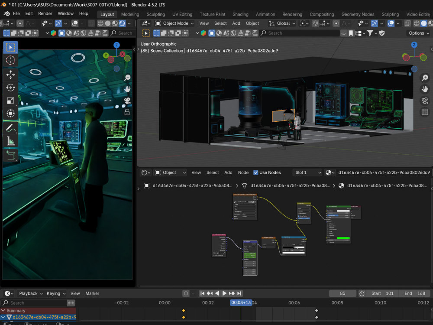Activate the Transform tool in left toolbar
This screenshot has width=433, height=325.
[10, 113]
